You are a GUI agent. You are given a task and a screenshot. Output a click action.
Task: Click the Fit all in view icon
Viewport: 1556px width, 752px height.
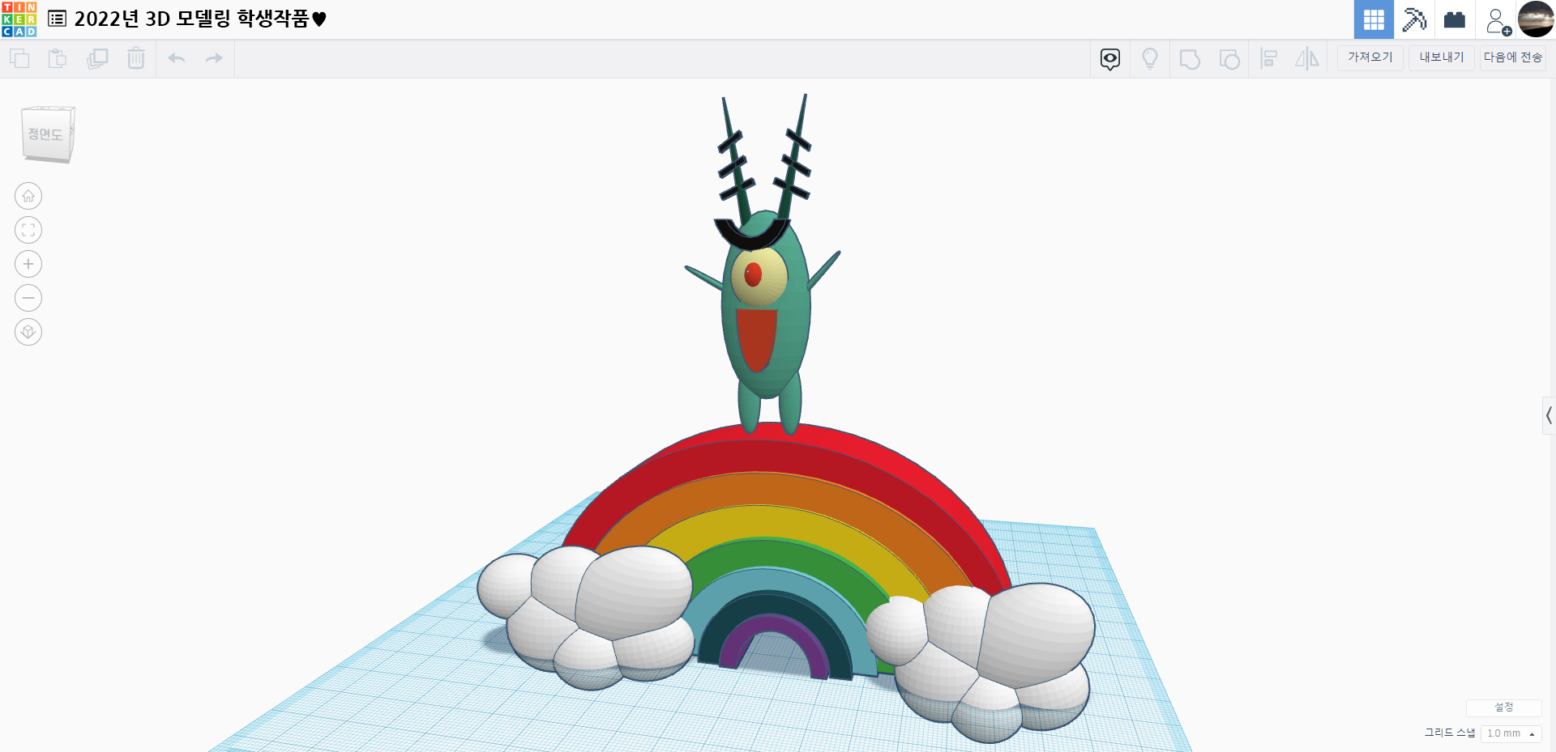tap(28, 230)
